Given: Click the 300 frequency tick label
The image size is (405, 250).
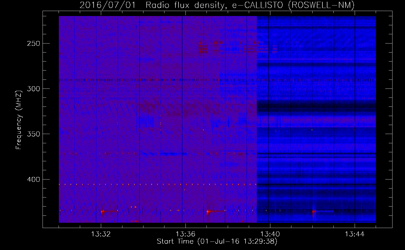Looking at the screenshot, I should pos(34,89).
